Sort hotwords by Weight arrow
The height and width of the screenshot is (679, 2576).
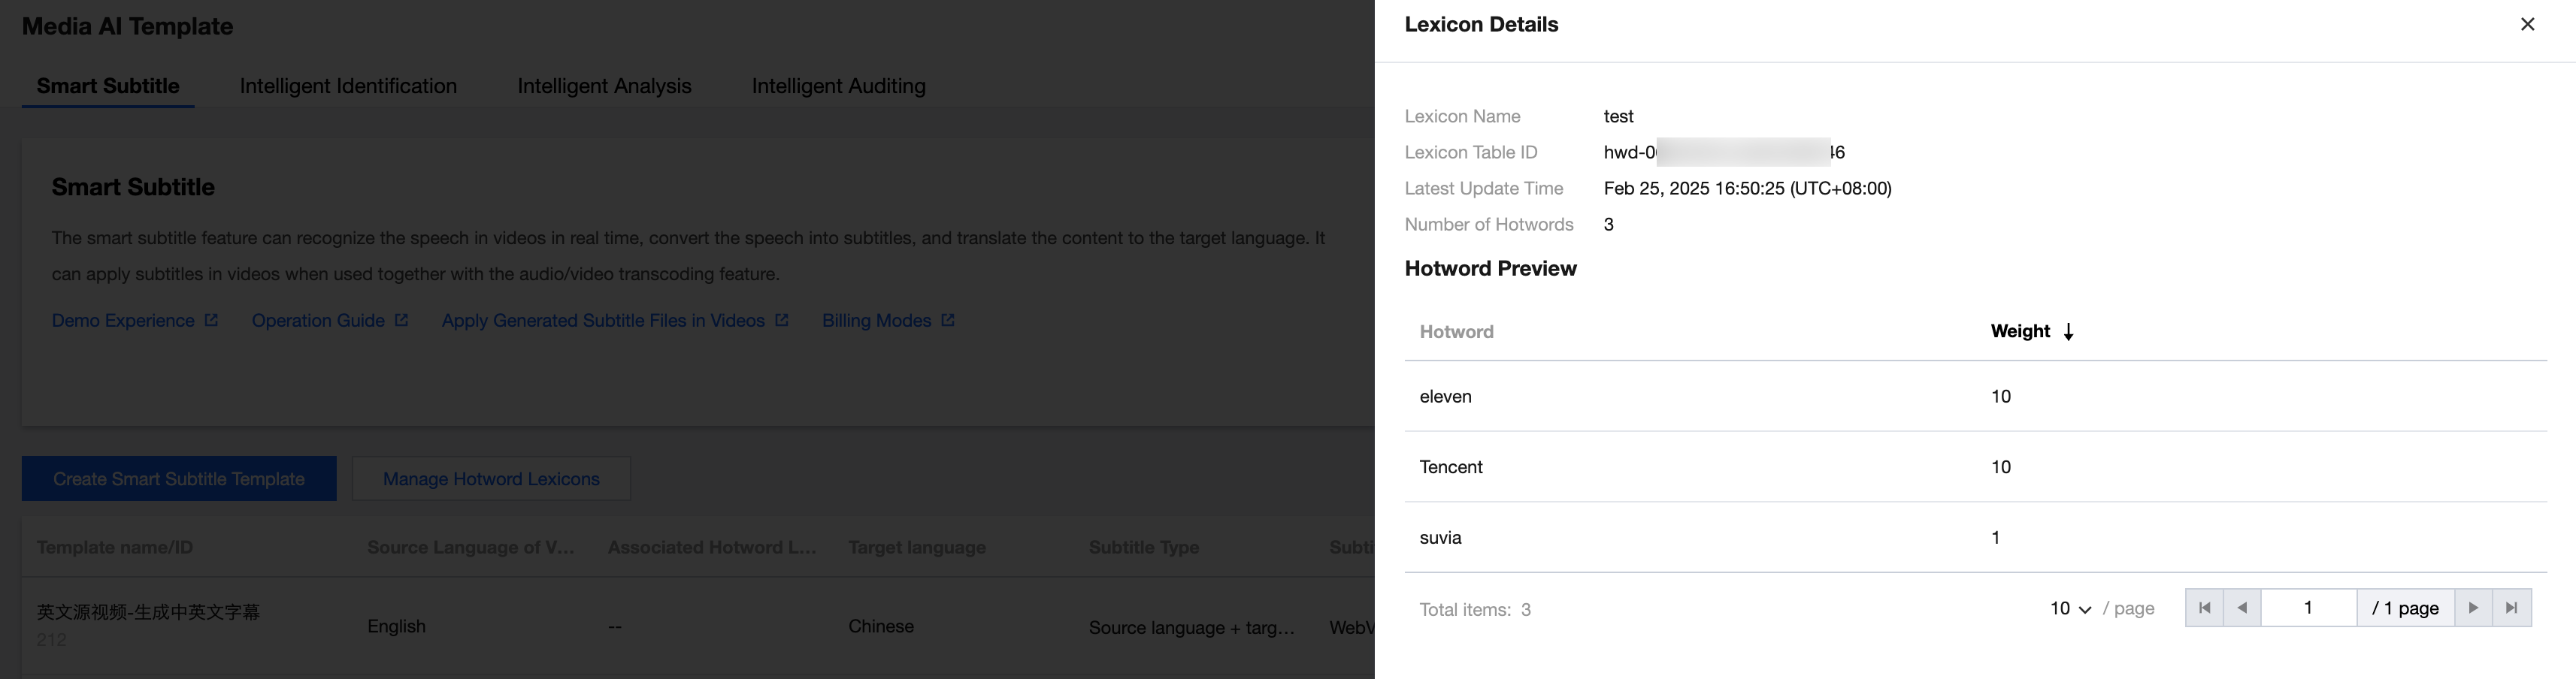click(x=2068, y=331)
